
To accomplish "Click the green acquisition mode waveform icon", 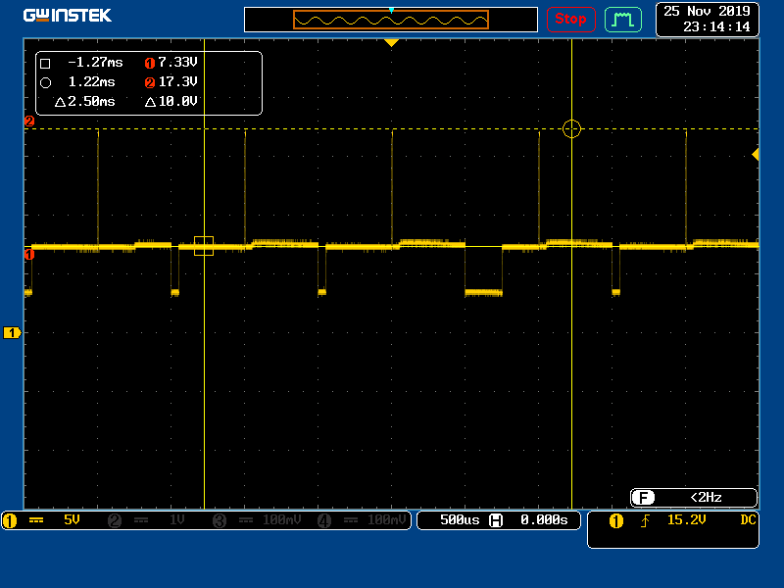I will 623,20.
